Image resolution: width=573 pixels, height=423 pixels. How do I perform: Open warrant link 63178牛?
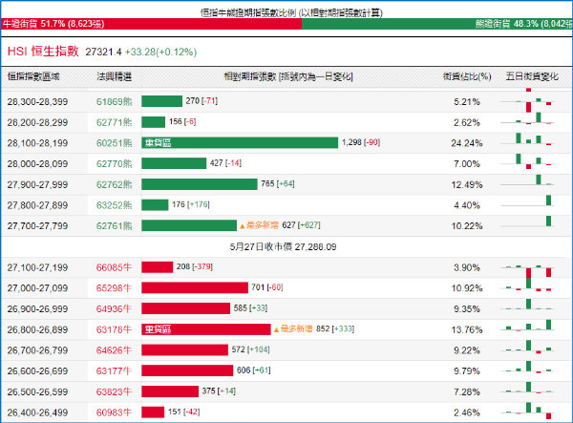pyautogui.click(x=114, y=329)
